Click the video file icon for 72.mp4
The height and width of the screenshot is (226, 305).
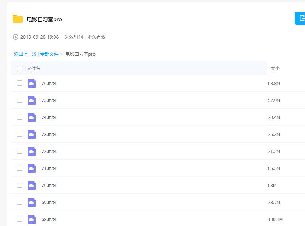coord(32,152)
